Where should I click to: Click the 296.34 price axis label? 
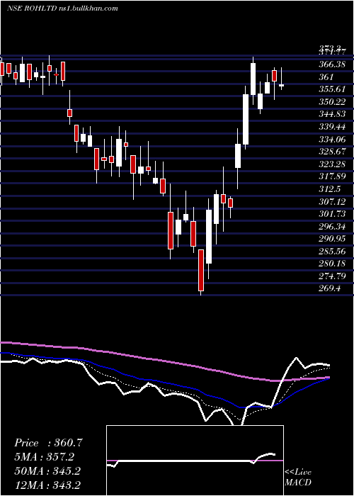click(x=333, y=227)
